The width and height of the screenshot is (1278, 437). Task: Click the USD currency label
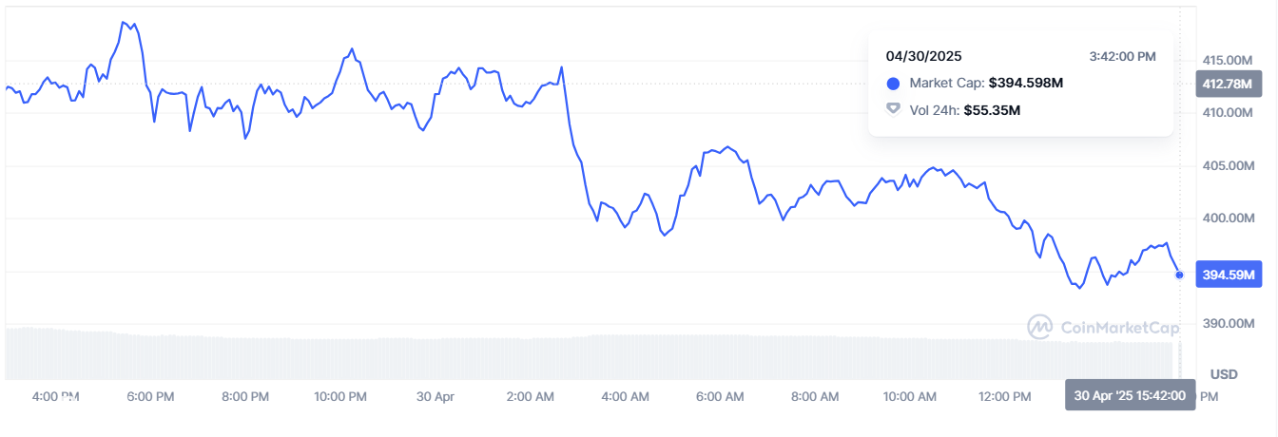[x=1223, y=373]
